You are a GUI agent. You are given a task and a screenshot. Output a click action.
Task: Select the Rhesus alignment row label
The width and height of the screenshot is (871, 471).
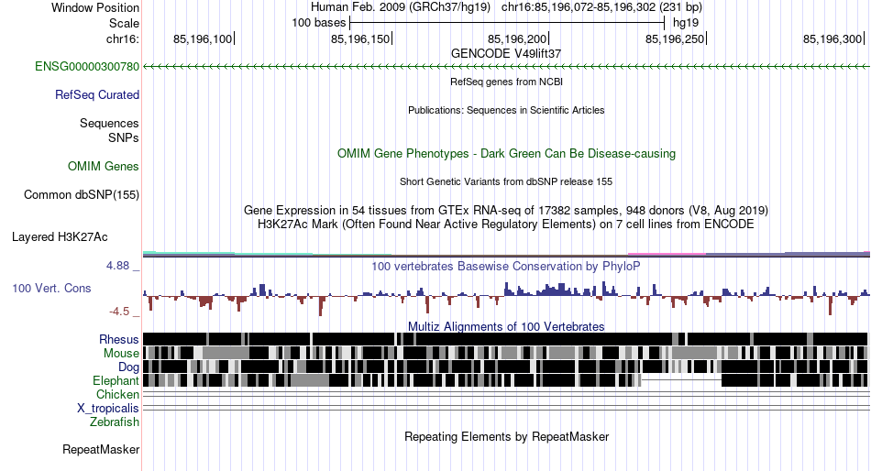click(x=119, y=339)
